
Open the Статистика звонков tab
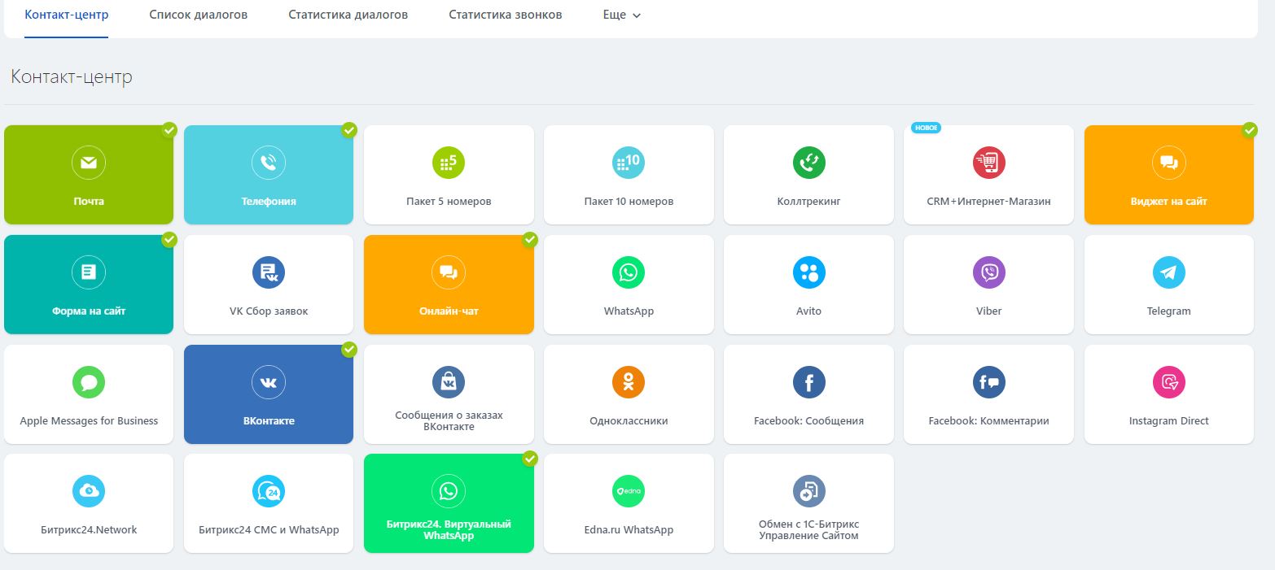coord(506,15)
